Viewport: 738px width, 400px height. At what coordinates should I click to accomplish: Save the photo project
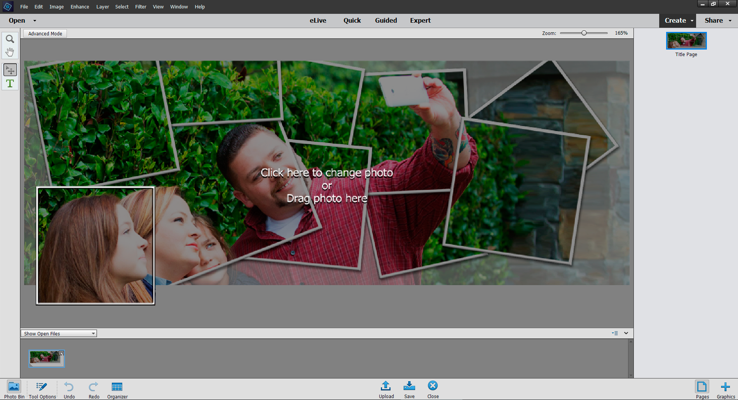click(x=409, y=389)
